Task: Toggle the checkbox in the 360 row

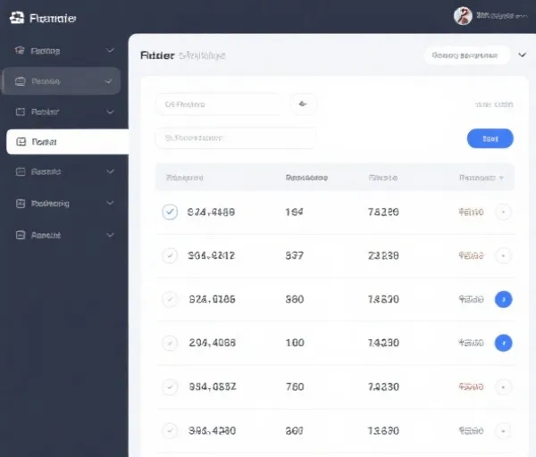Action: (170, 299)
